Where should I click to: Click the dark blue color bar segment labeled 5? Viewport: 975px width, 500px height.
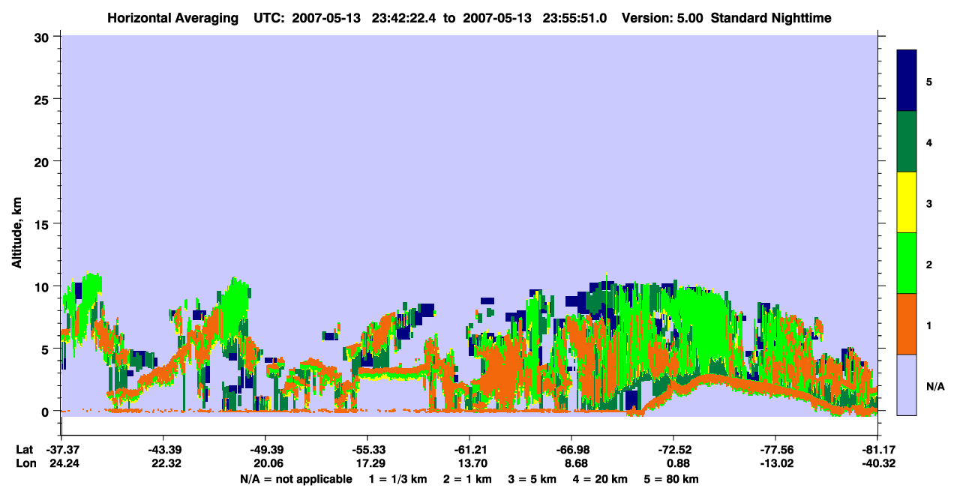tap(907, 81)
